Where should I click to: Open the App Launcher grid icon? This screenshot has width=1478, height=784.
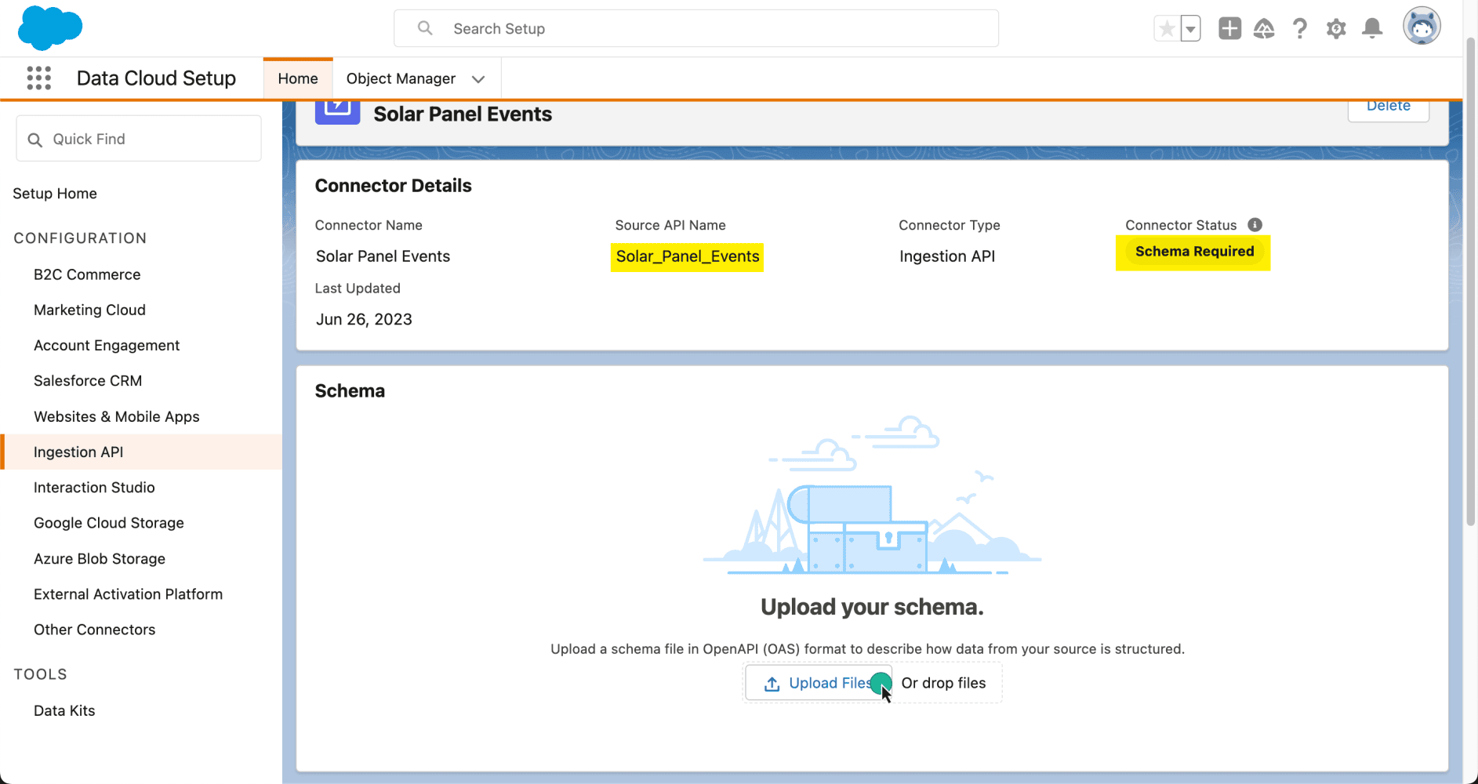(x=38, y=78)
